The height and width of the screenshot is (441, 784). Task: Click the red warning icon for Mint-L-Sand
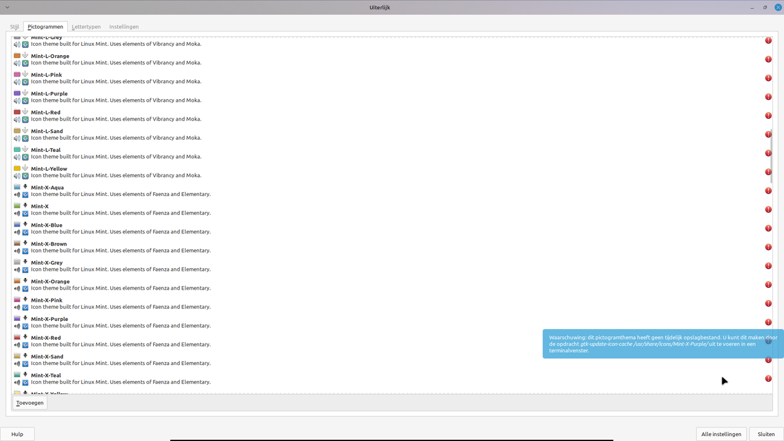coord(768,134)
